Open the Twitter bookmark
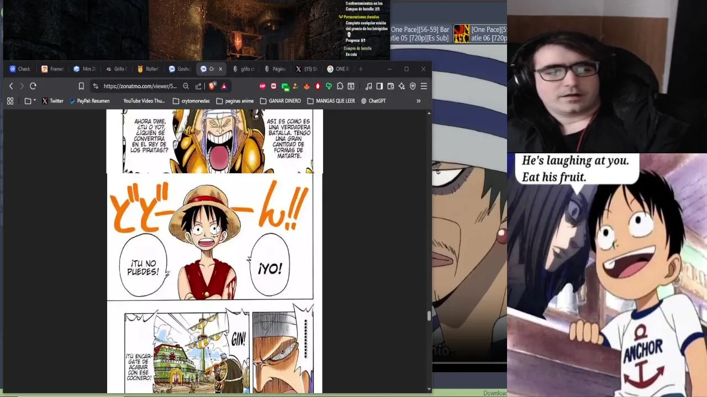The height and width of the screenshot is (397, 707). (52, 101)
